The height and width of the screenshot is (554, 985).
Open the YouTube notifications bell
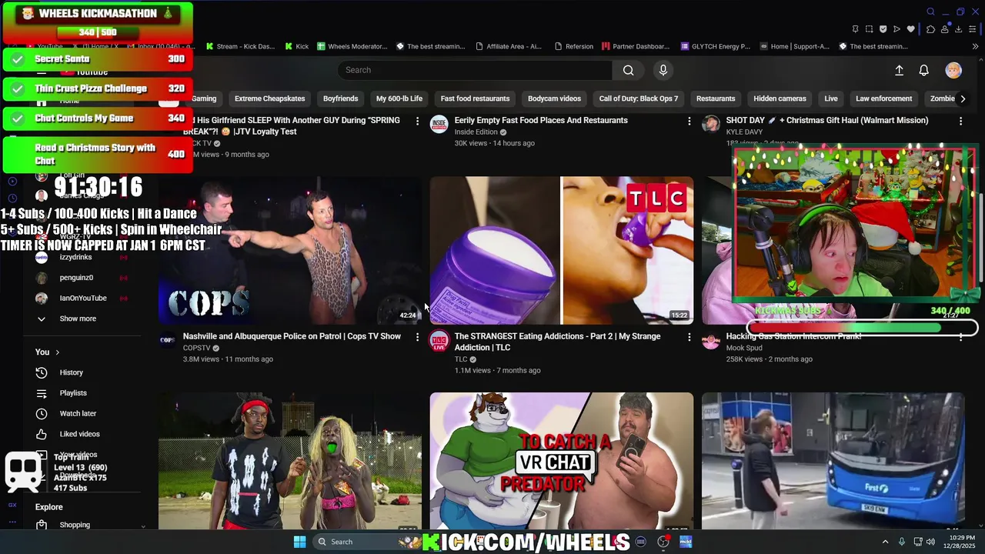click(x=924, y=70)
